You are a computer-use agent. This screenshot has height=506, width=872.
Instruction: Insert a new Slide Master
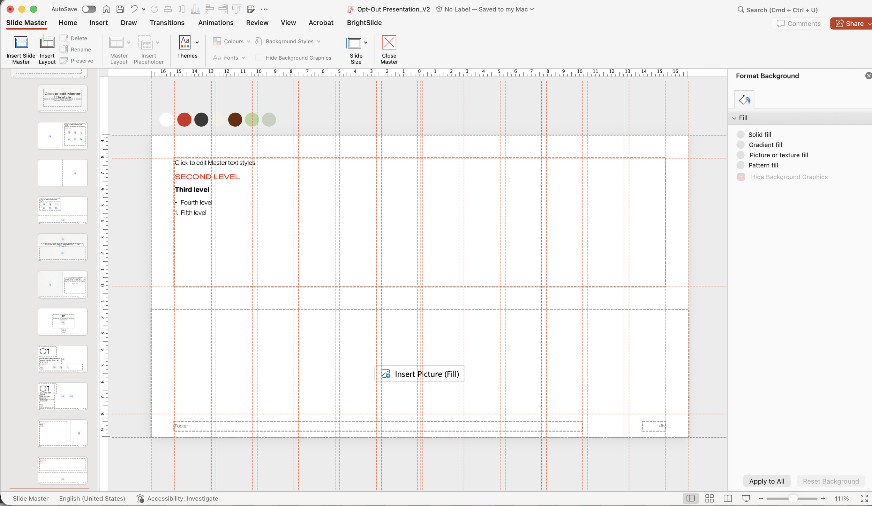(21, 50)
